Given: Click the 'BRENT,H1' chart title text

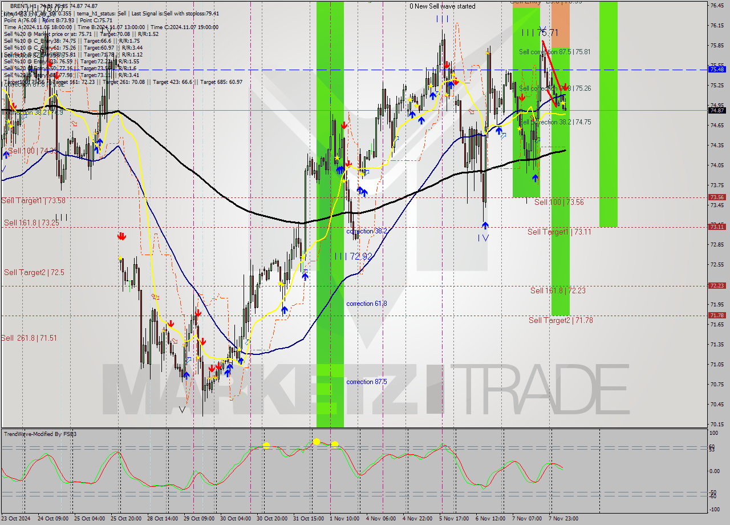Looking at the screenshot, I should [23, 6].
